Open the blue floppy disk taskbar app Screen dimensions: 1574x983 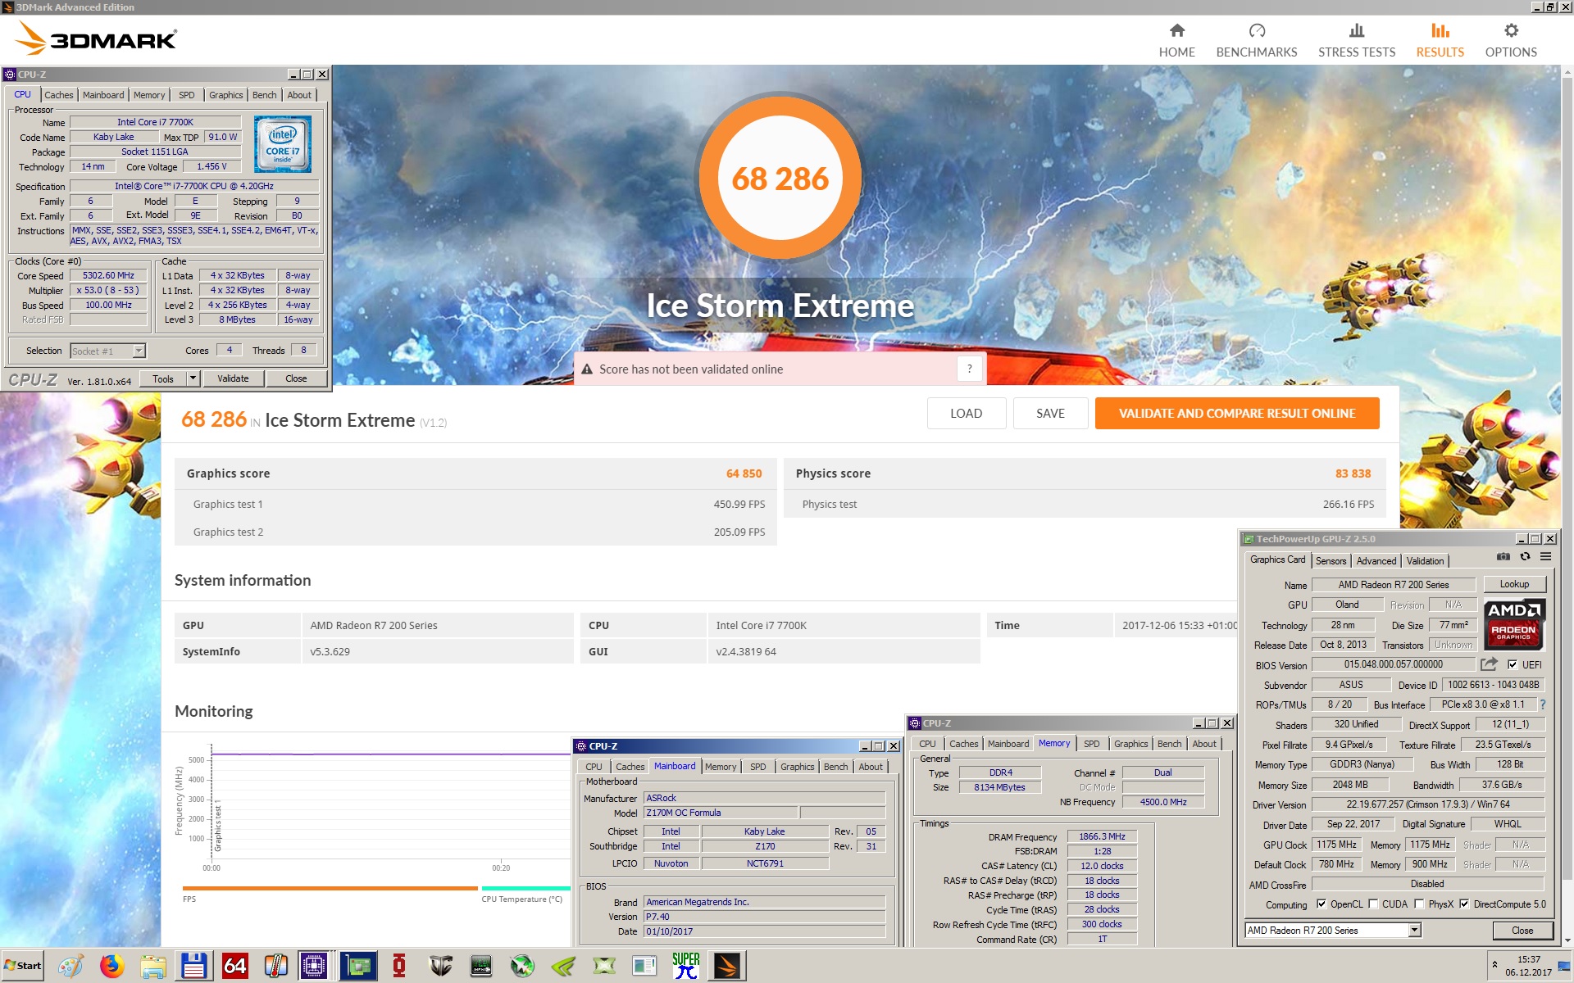(x=193, y=966)
